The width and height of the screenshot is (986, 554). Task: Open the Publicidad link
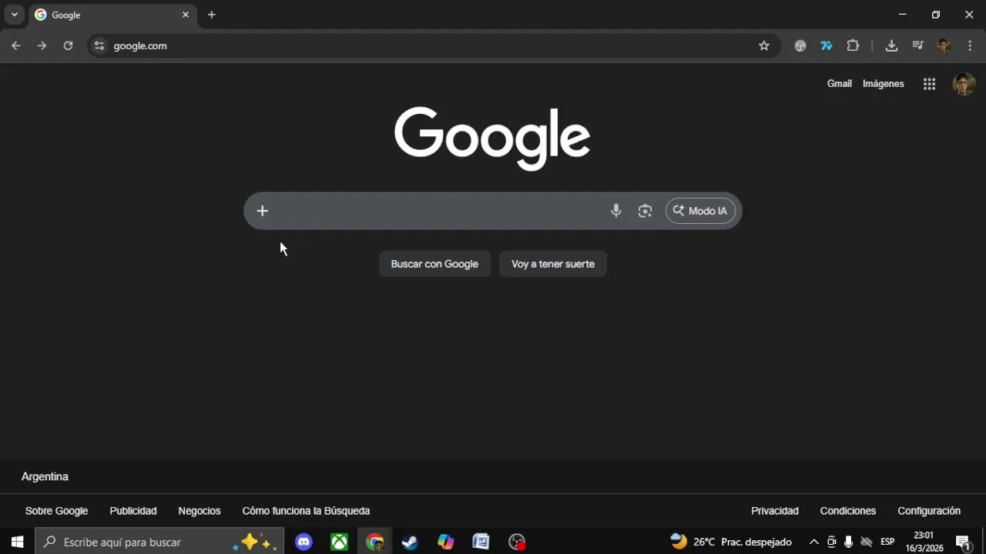(133, 511)
